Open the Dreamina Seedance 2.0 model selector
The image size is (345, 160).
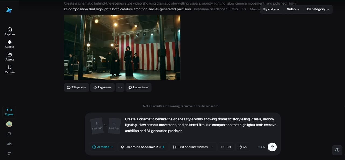click(x=143, y=147)
